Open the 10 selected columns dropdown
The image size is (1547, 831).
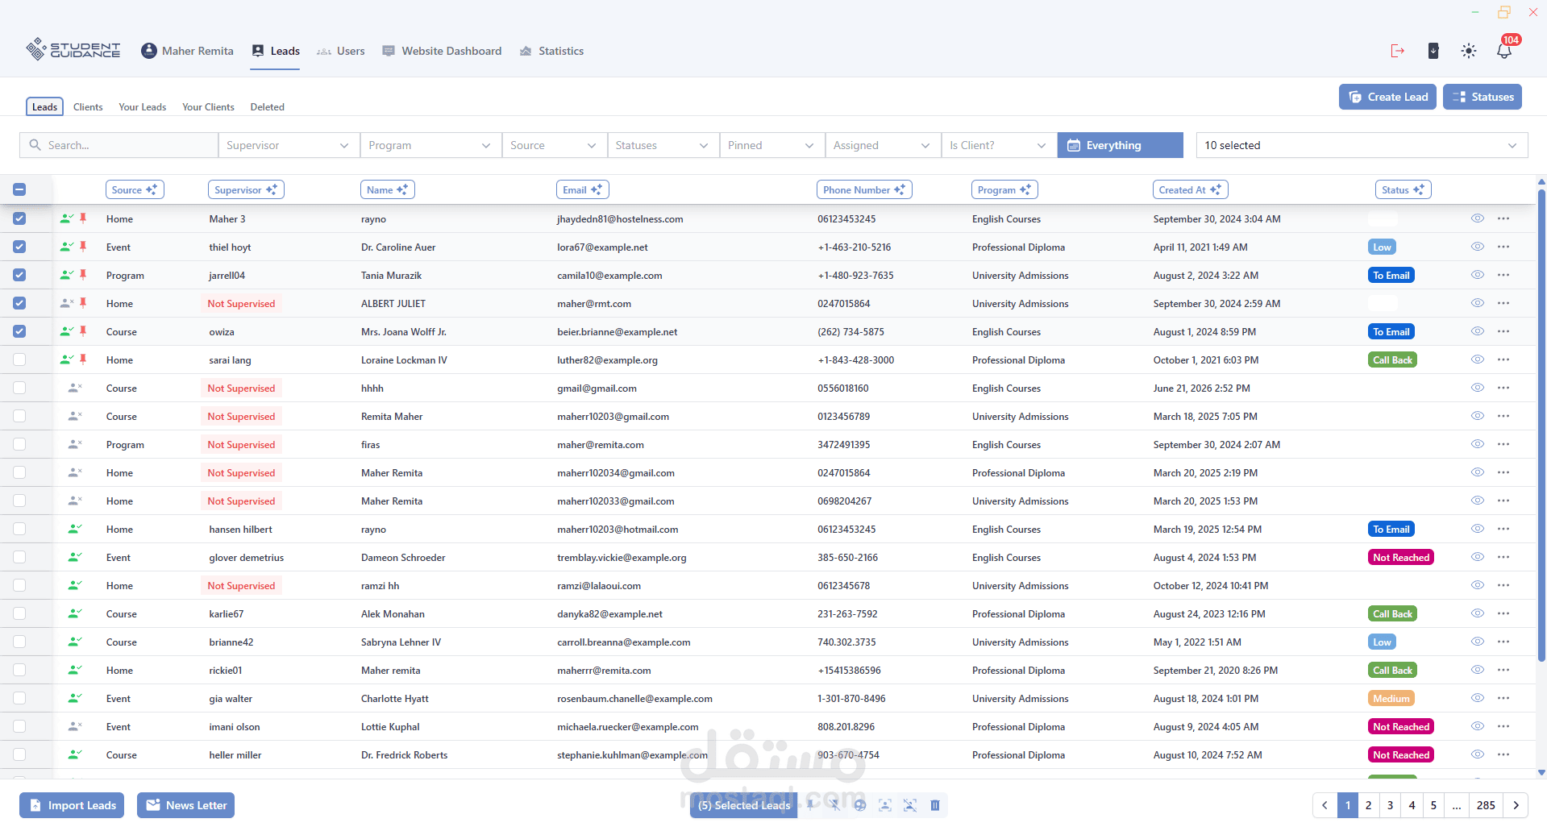coord(1362,145)
